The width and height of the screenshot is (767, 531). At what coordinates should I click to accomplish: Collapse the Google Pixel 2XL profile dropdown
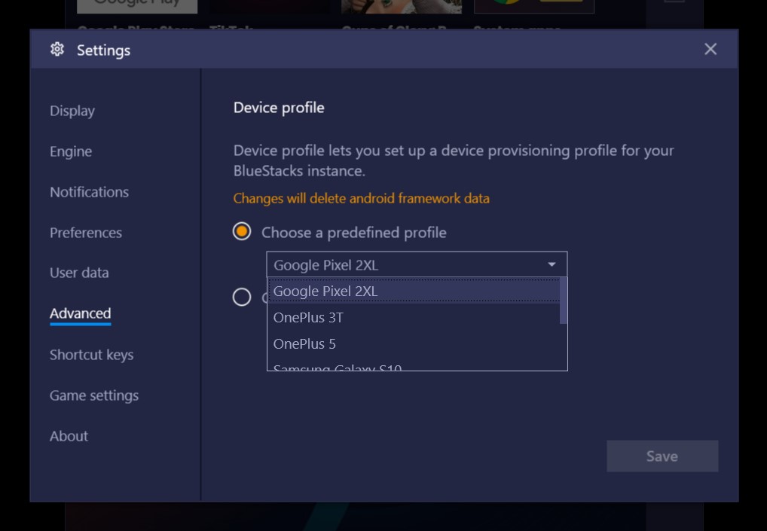point(417,264)
